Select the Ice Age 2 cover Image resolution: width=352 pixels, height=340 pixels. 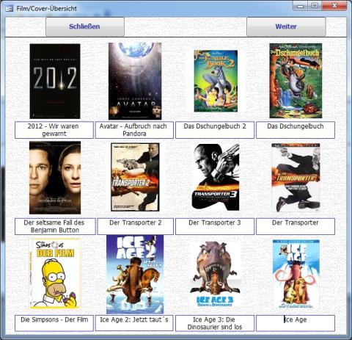[135, 274]
